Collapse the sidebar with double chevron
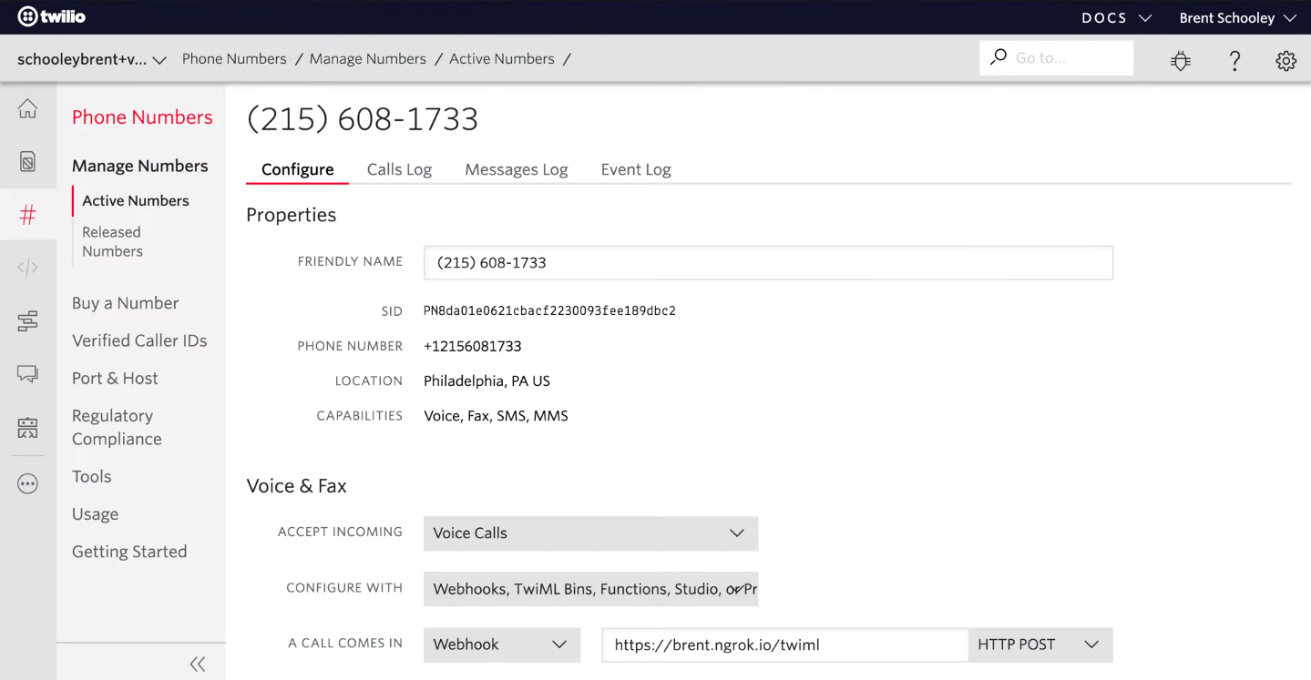Viewport: 1311px width, 680px height. click(197, 664)
